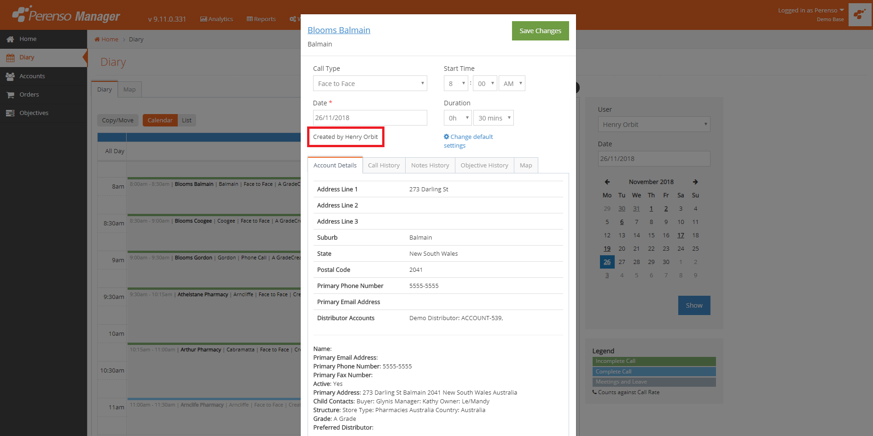Go to previous month with left arrow
Image resolution: width=873 pixels, height=436 pixels.
(607, 182)
